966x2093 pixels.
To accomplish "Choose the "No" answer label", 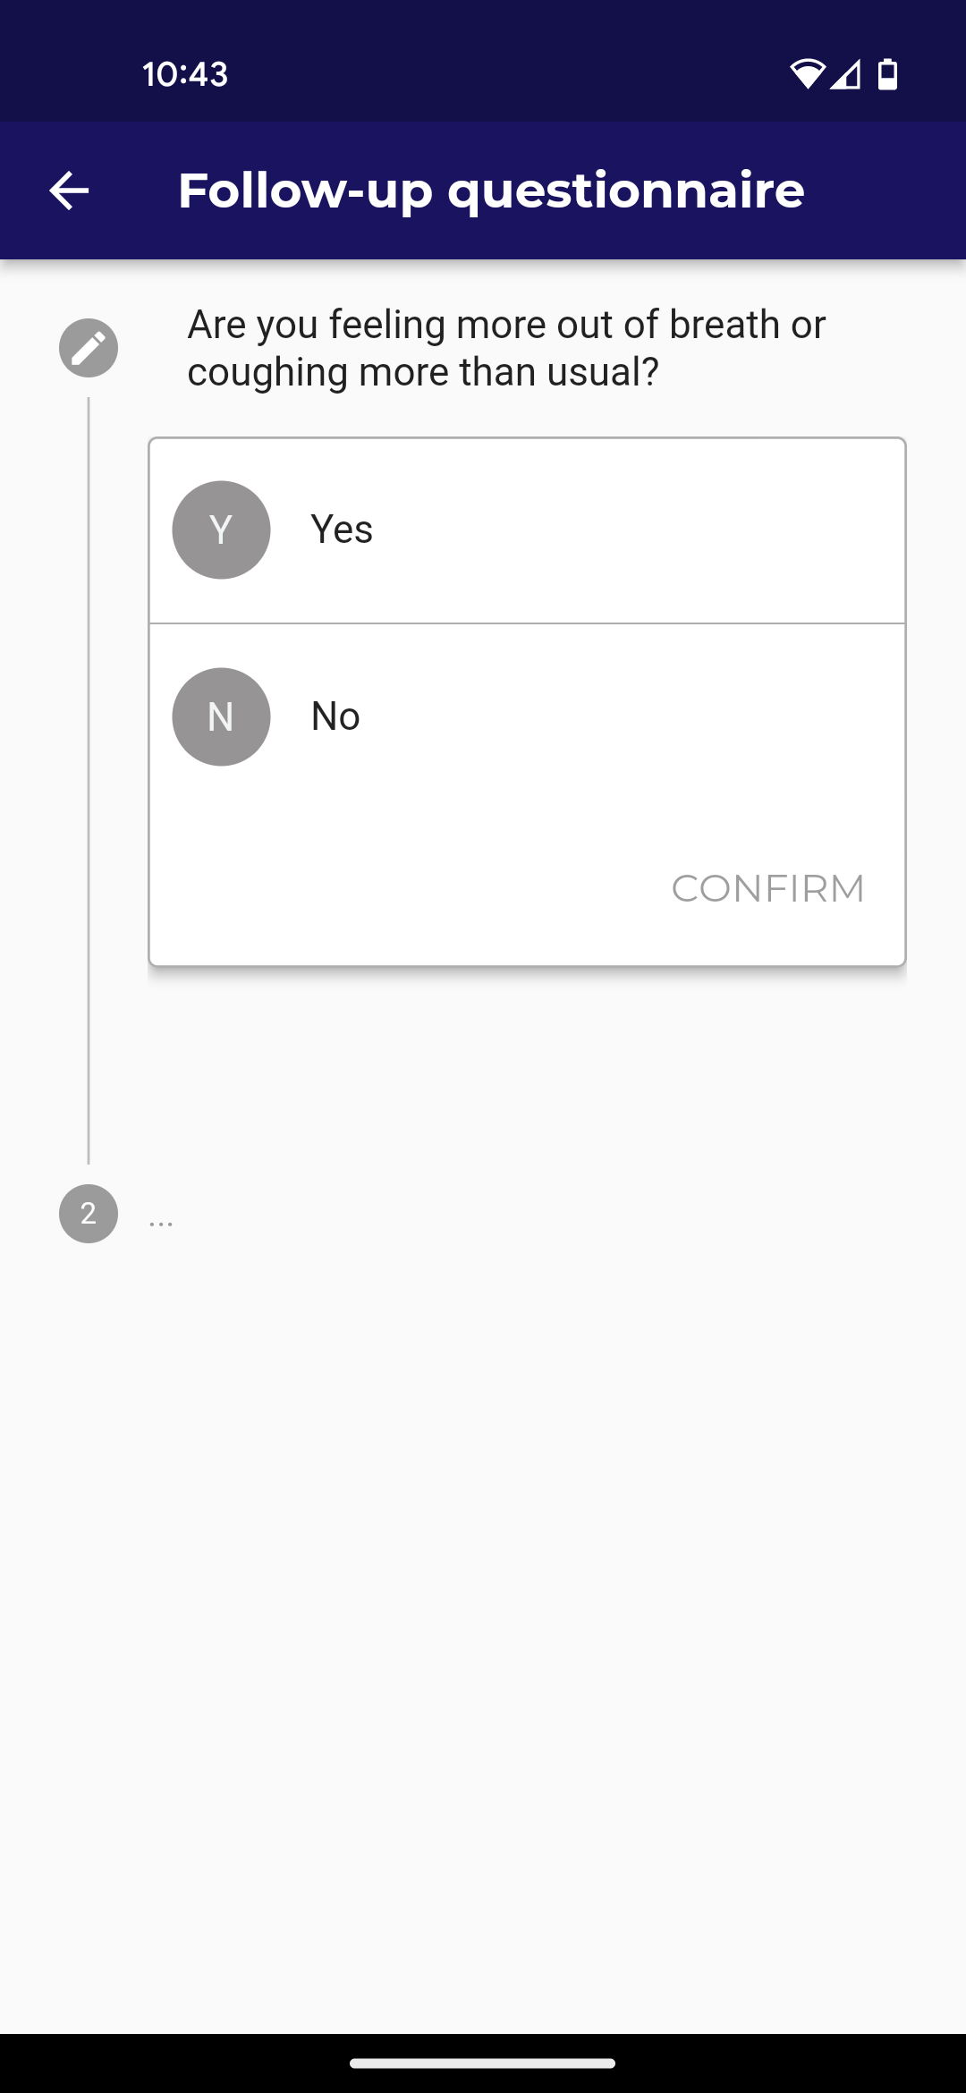I will point(335,716).
